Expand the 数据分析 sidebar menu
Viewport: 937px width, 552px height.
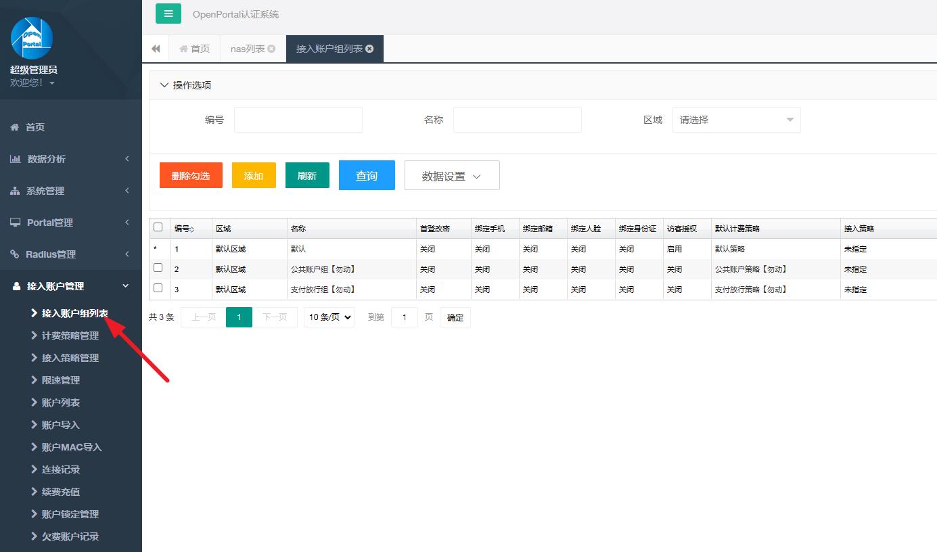pos(71,159)
